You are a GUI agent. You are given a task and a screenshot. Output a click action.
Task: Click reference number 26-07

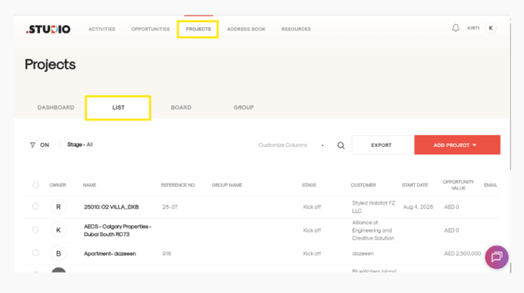pos(170,207)
